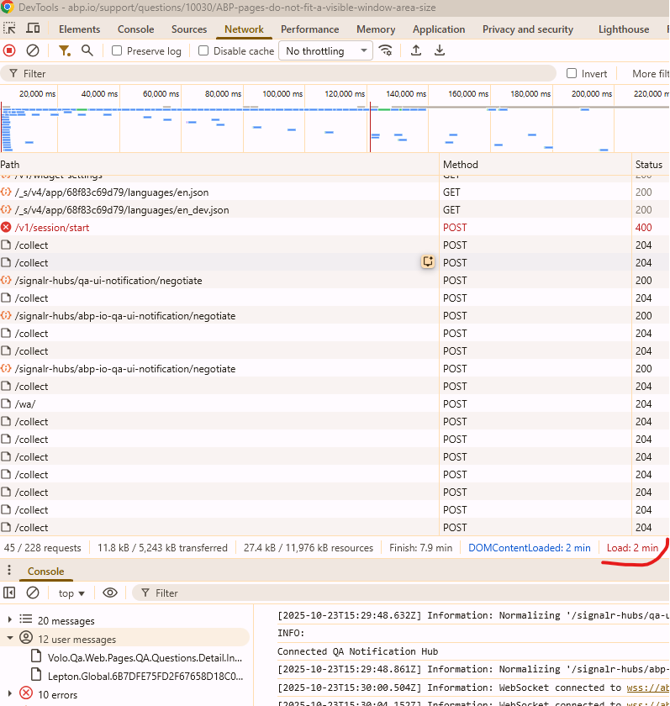The image size is (670, 706).
Task: Enable the Preserve log checkbox
Action: 117,50
